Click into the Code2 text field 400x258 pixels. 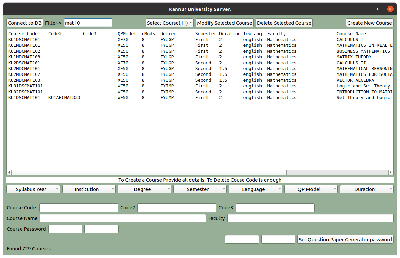177,208
